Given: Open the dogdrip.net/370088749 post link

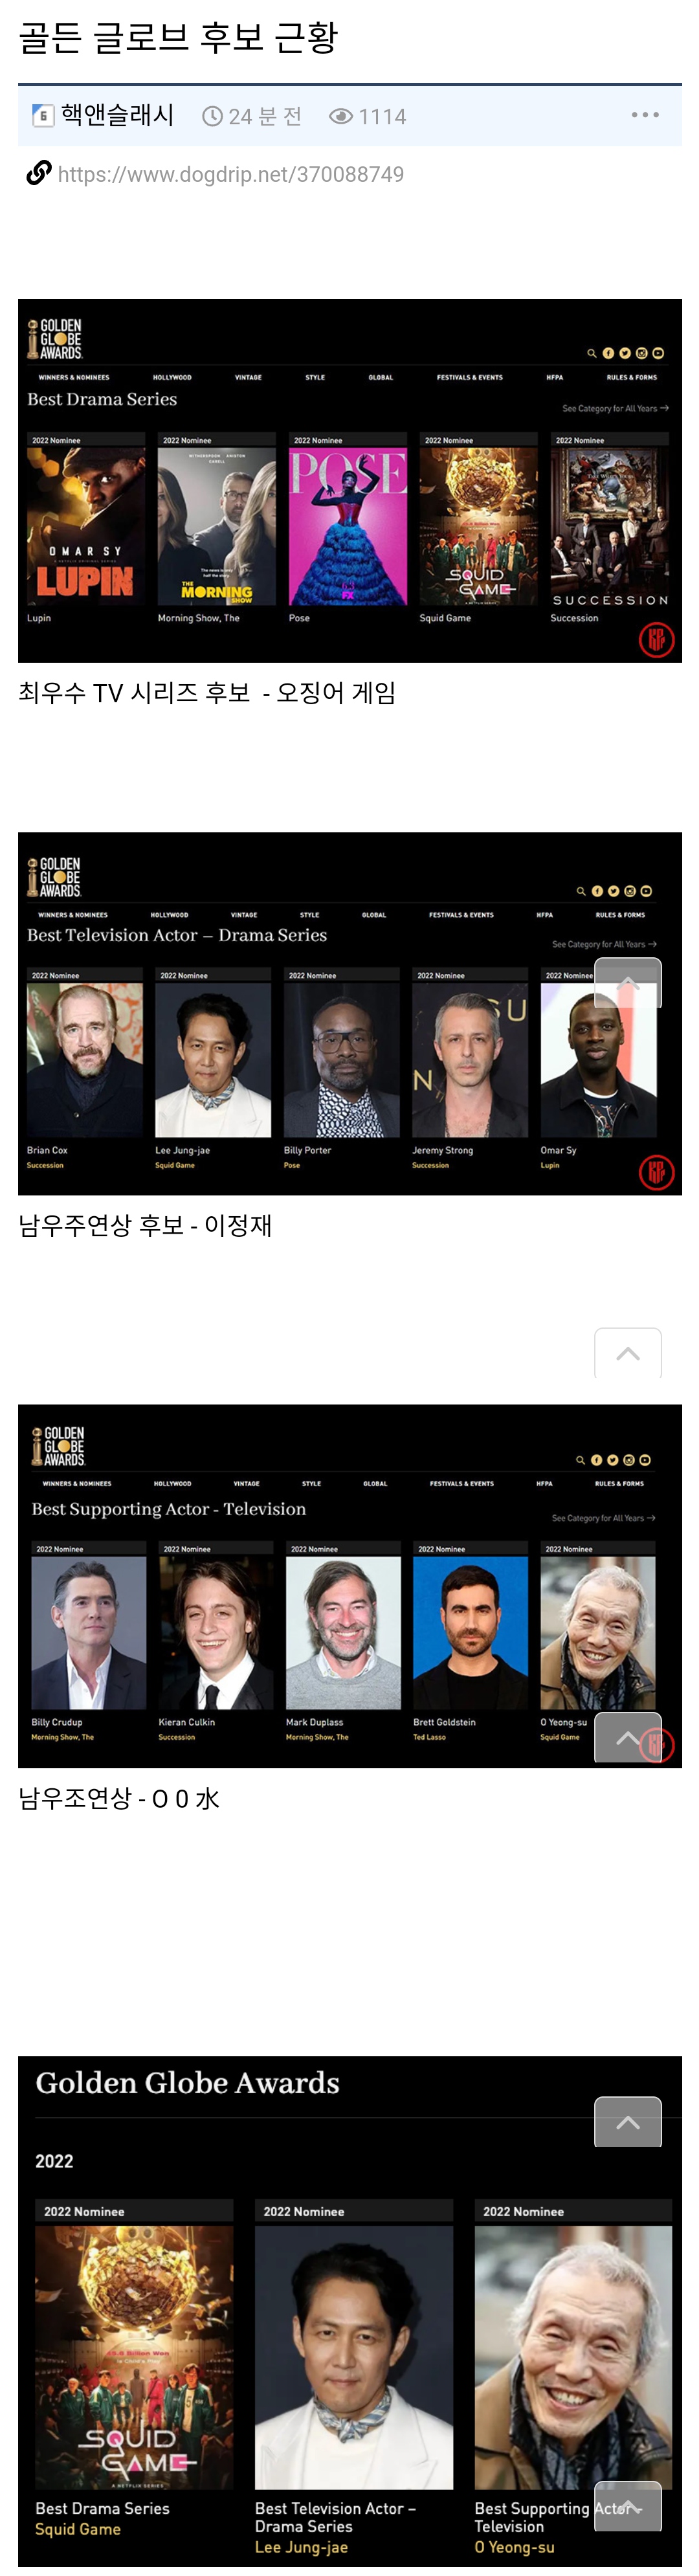Looking at the screenshot, I should click(231, 174).
